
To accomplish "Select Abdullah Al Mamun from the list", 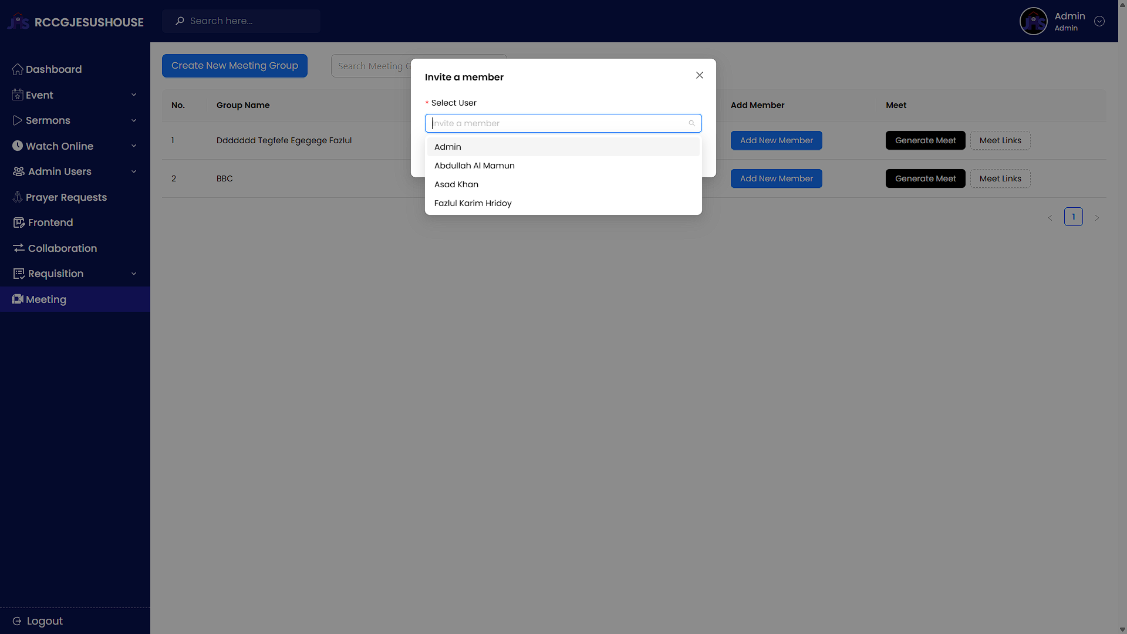I will pyautogui.click(x=474, y=166).
